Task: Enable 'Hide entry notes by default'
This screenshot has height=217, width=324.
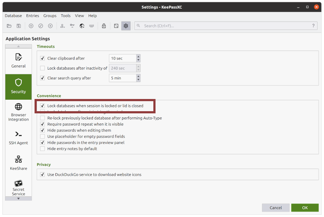Action: (42, 148)
